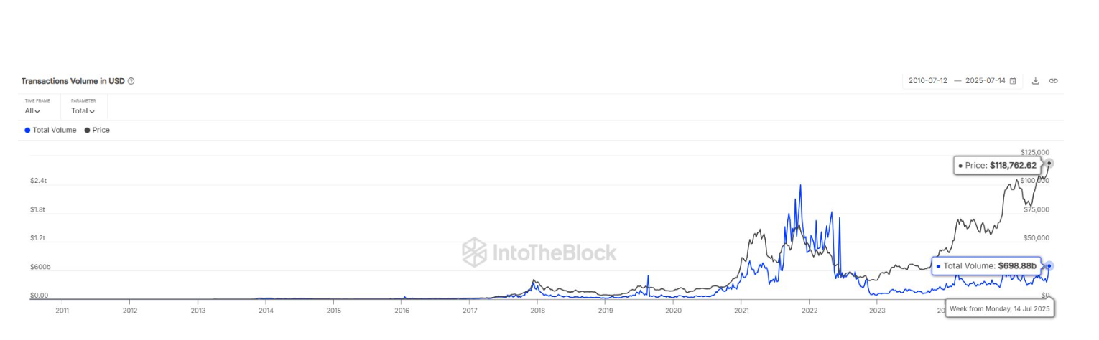1099x340 pixels.
Task: Copy the chart share link icon
Action: [1053, 81]
